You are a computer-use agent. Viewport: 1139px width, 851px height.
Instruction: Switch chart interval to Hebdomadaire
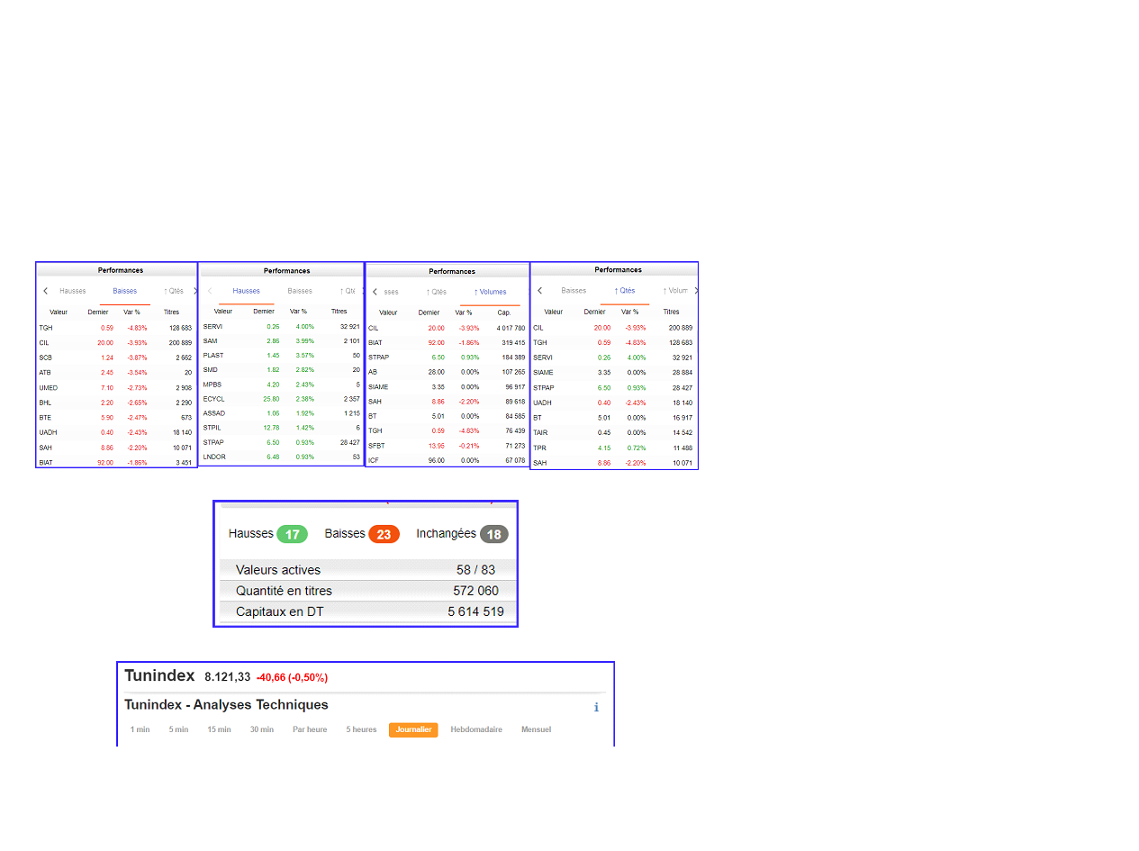coord(476,729)
